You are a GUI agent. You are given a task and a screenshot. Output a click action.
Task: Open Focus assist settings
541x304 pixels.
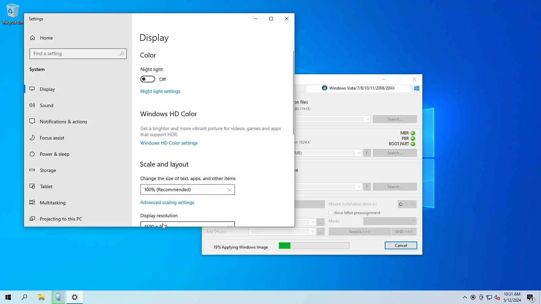(x=78, y=138)
